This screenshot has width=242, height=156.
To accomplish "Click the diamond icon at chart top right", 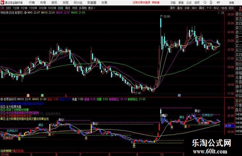I will [218, 13].
